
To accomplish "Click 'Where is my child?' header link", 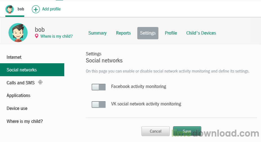I will [56, 36].
